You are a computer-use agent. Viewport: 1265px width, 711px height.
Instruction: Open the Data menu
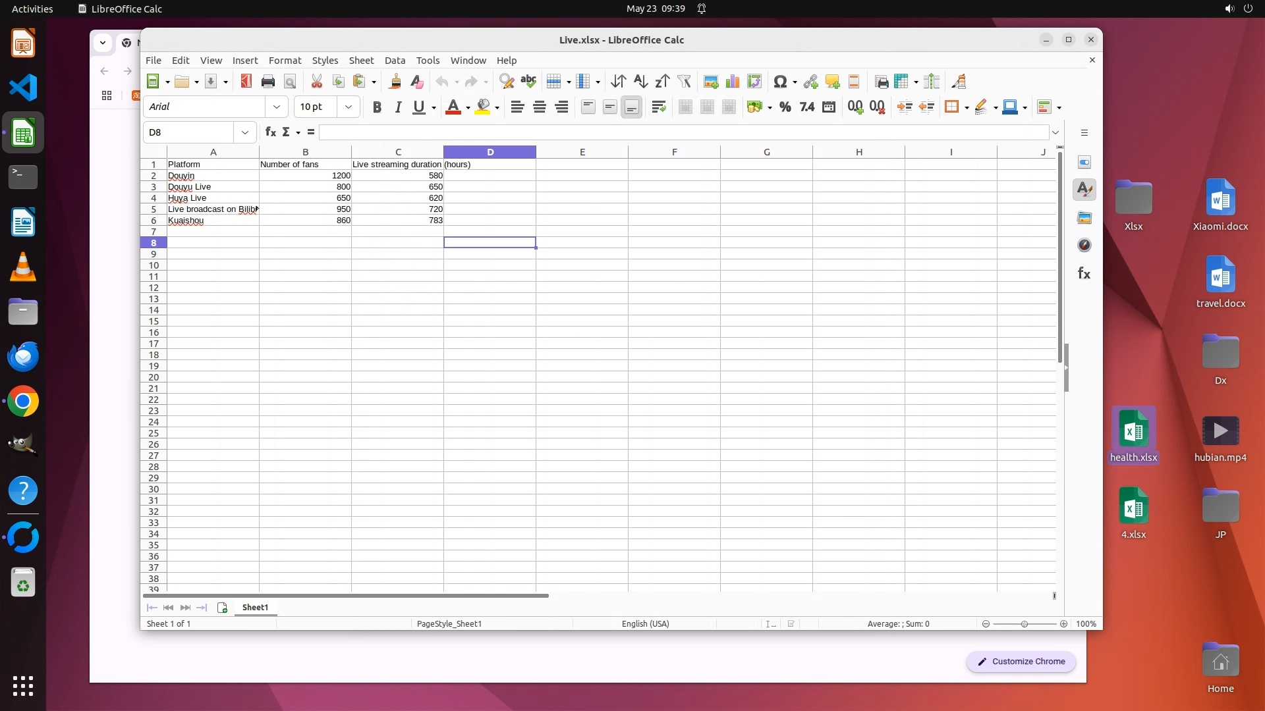point(395,61)
